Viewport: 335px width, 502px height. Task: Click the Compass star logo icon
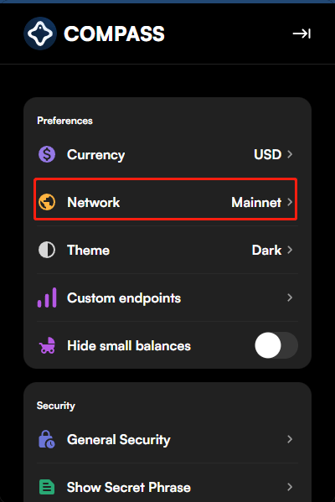tap(40, 34)
